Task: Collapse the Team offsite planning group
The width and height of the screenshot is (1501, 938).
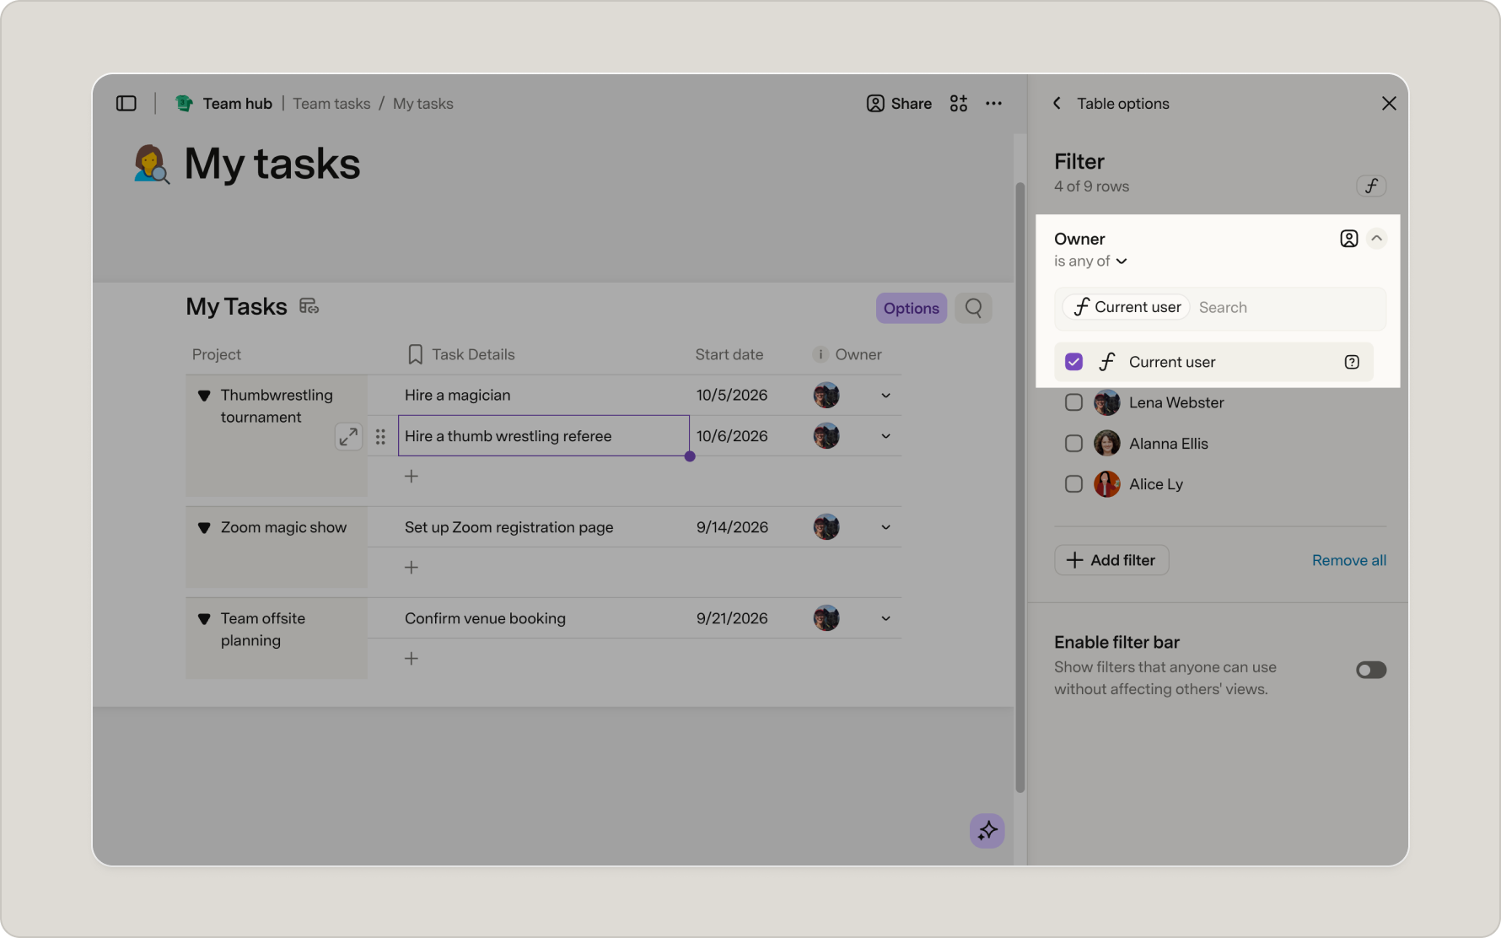Action: pyautogui.click(x=204, y=619)
